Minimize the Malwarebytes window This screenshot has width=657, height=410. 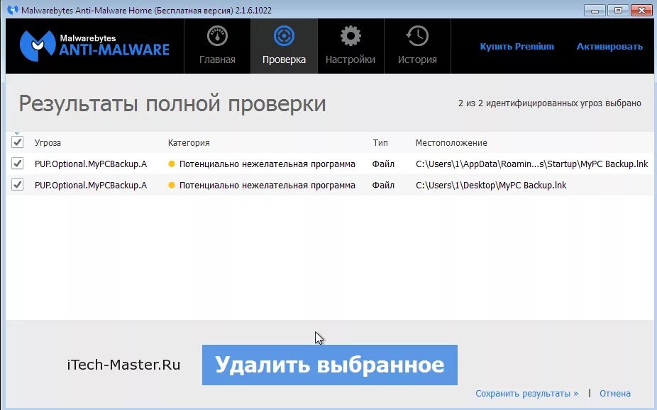[x=595, y=11]
